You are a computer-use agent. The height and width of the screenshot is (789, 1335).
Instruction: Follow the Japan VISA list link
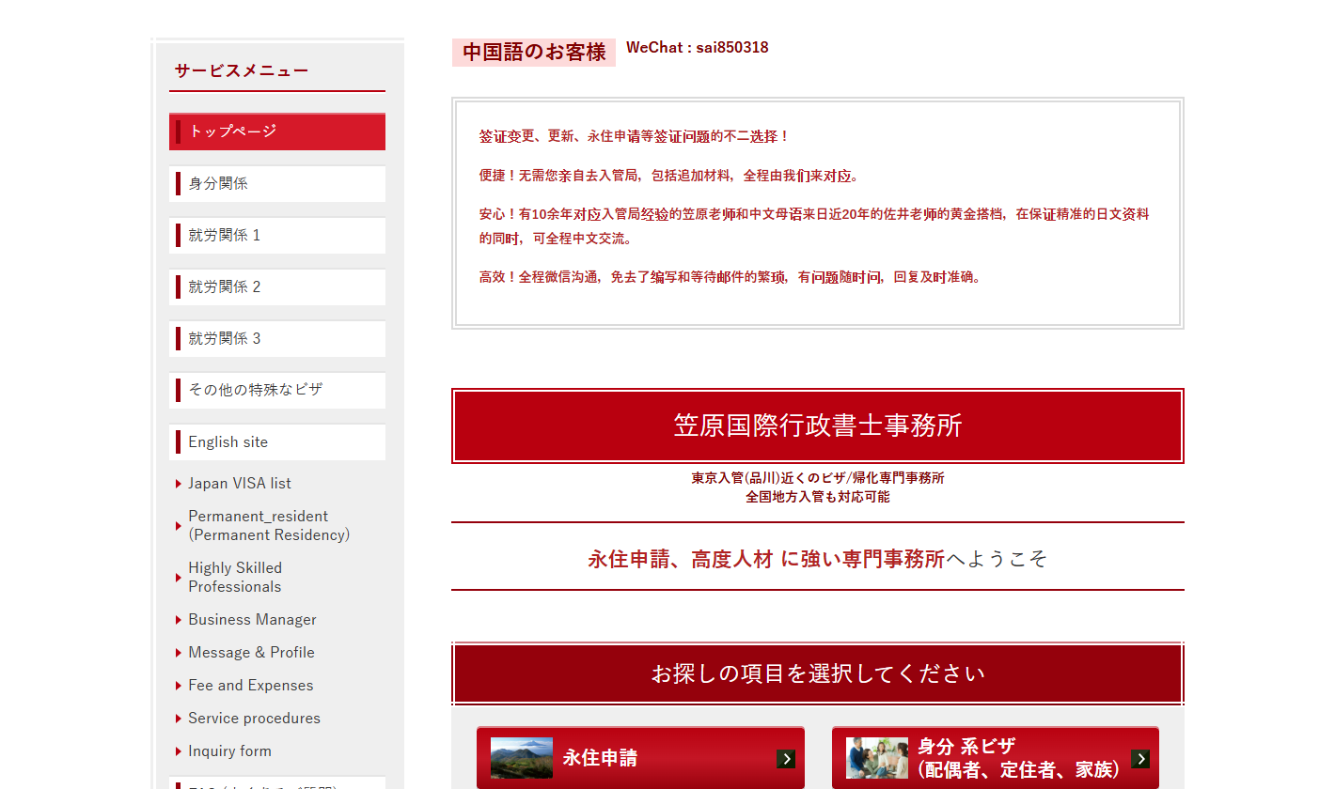point(240,483)
